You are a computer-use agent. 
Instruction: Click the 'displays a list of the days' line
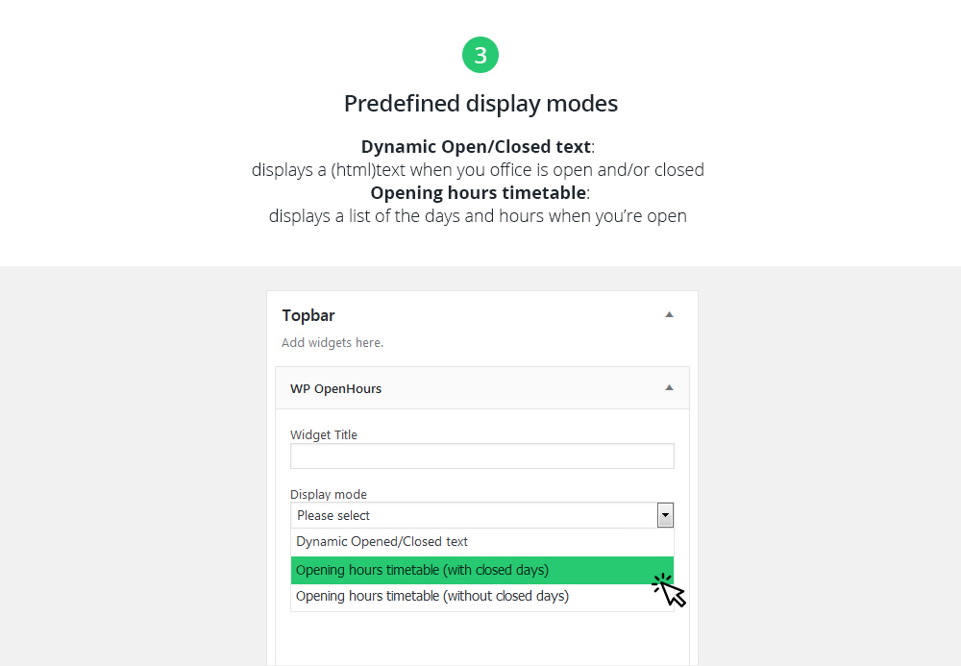pos(478,216)
